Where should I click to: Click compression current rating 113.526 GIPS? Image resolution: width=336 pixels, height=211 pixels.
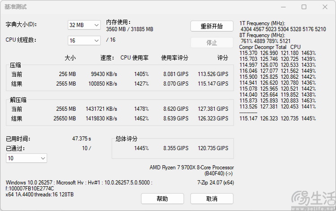[213, 74]
